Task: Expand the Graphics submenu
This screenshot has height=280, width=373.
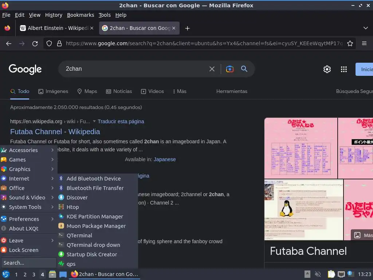Action: 28,169
